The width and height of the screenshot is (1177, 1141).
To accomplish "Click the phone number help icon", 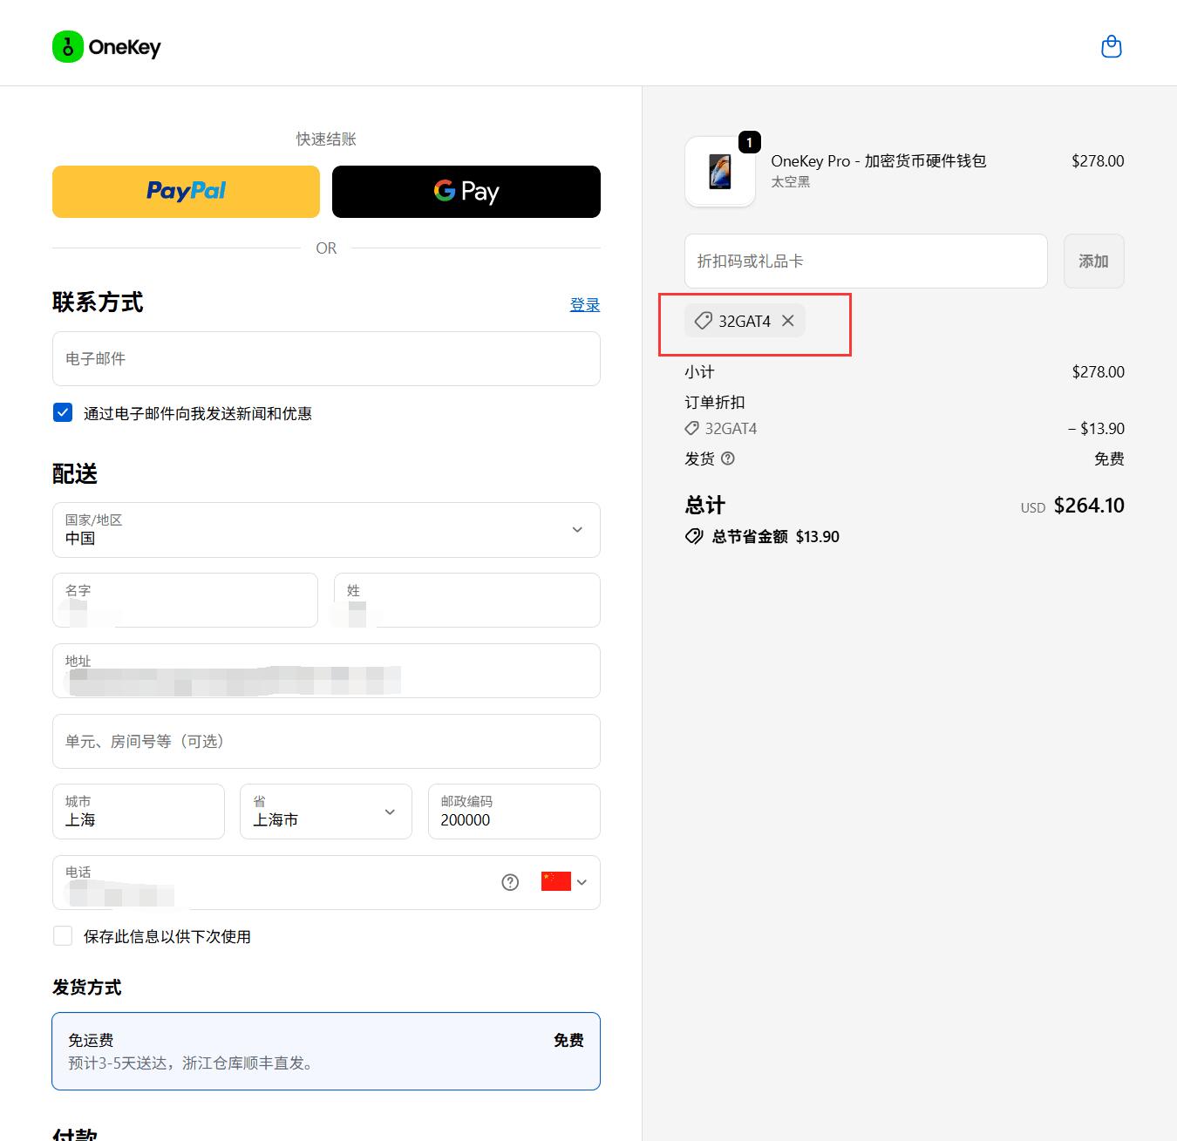I will [510, 882].
